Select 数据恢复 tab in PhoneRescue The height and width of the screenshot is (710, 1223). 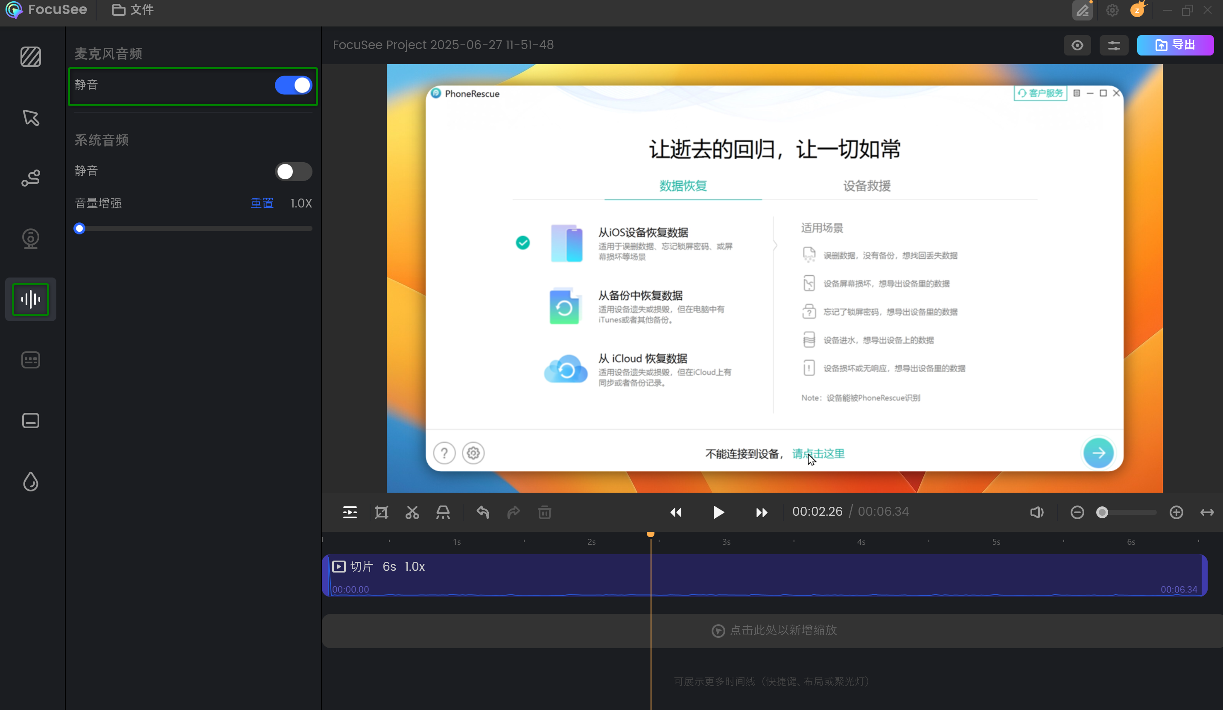tap(683, 186)
